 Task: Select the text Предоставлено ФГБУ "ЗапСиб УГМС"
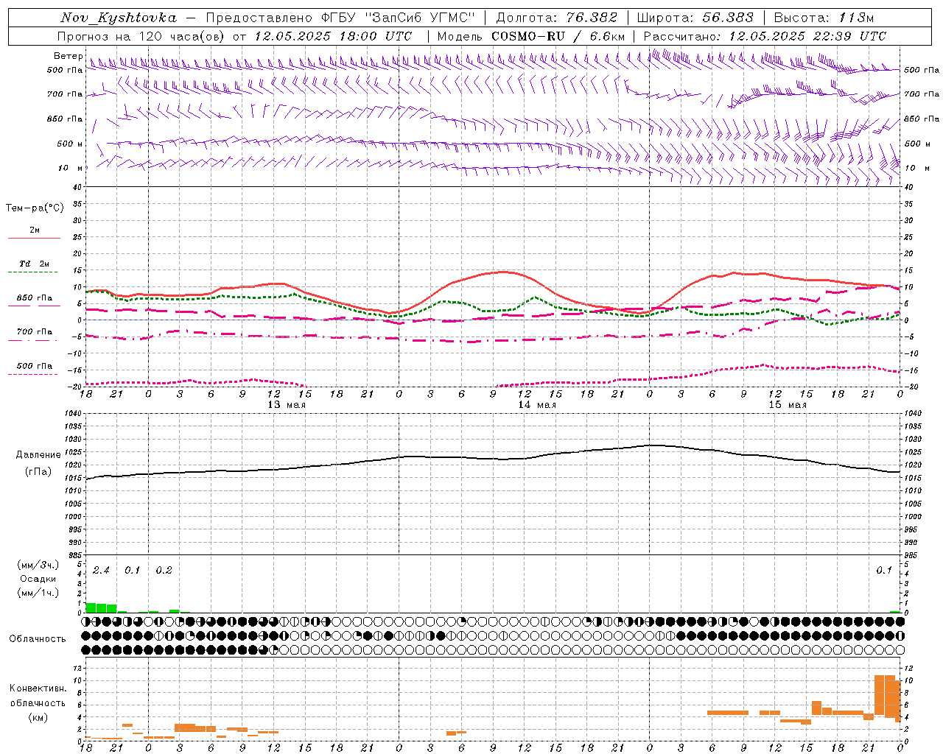[x=340, y=18]
